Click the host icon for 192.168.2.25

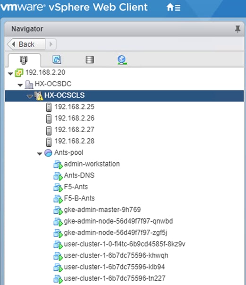click(49, 107)
